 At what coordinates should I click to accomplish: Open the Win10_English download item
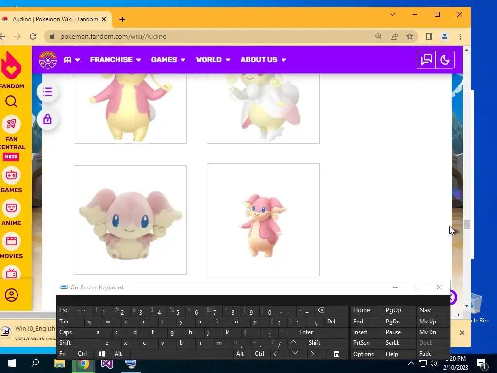coord(29,332)
